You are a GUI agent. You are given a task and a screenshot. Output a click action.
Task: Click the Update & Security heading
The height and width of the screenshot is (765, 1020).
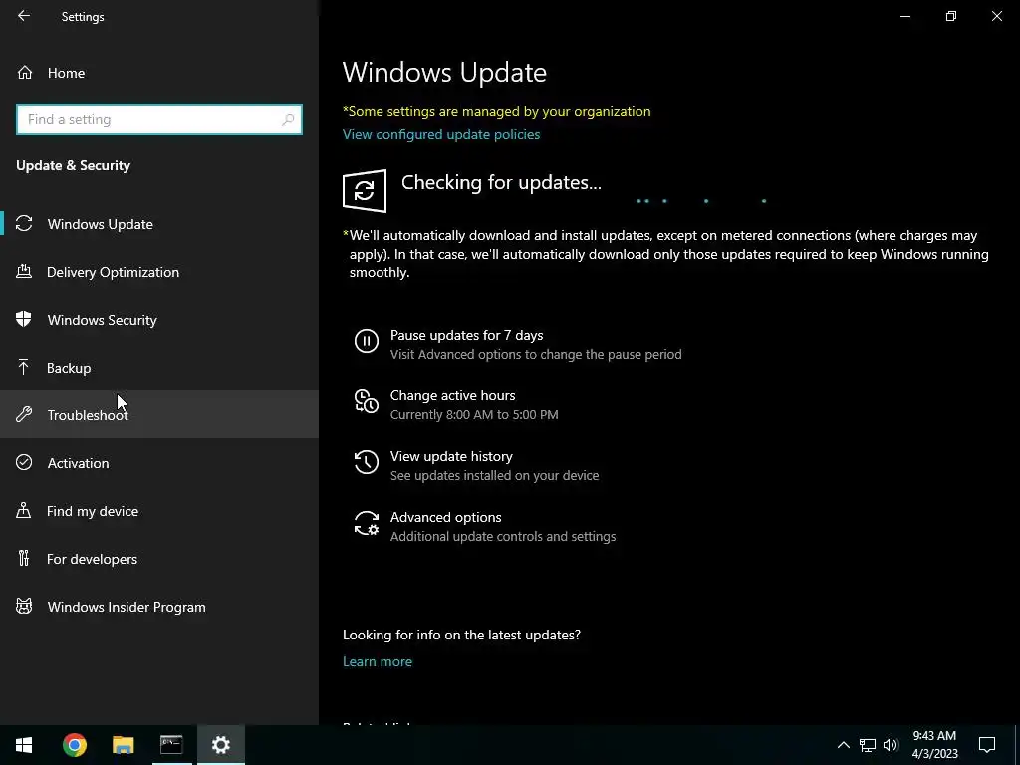(73, 165)
